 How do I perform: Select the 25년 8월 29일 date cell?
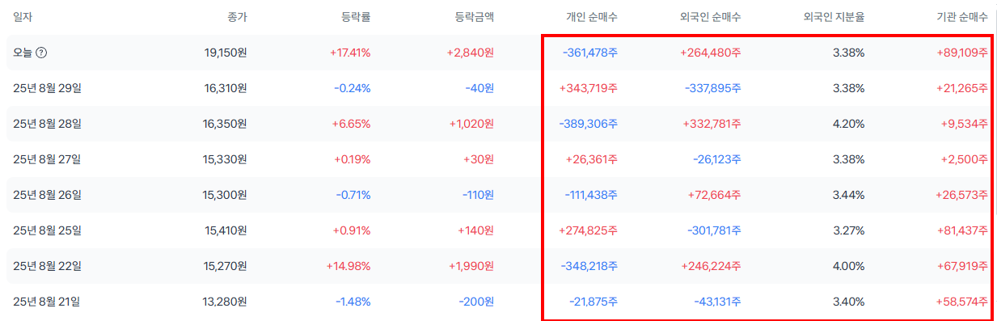click(47, 88)
